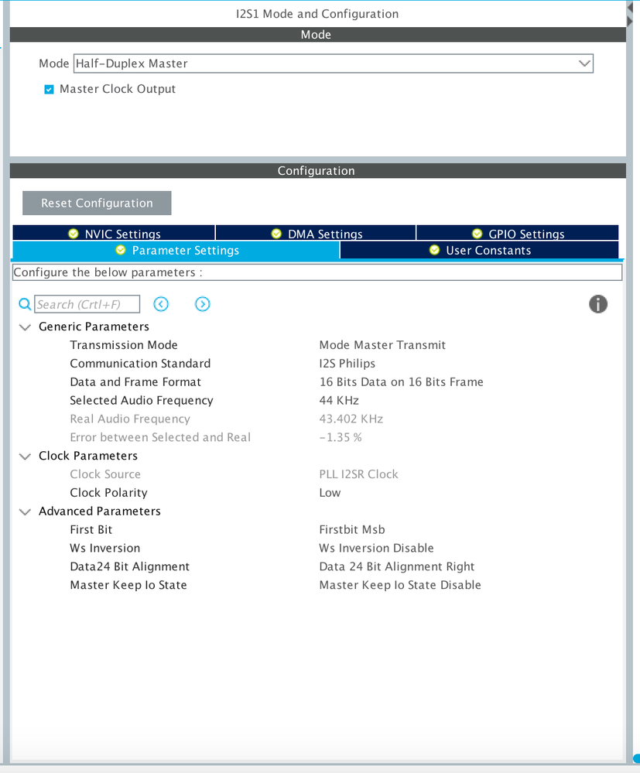
Task: Click Data 24 Bit Alignment Right value
Action: (x=397, y=567)
